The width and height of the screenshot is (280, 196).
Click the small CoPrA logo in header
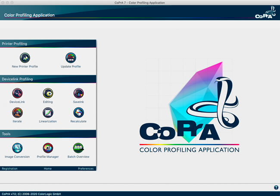(x=265, y=12)
